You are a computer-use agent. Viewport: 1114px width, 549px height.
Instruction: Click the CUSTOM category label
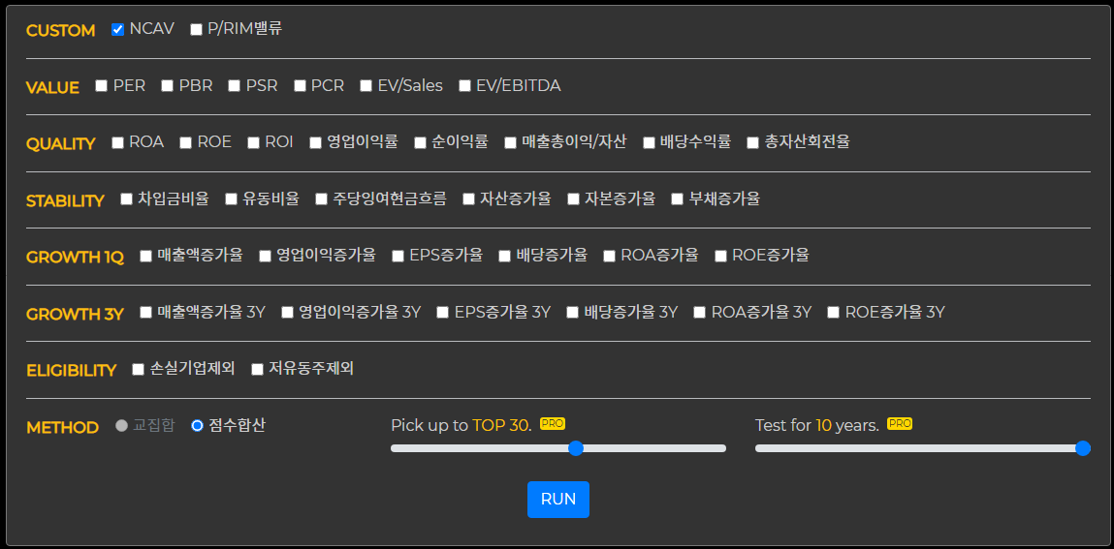[x=60, y=31]
